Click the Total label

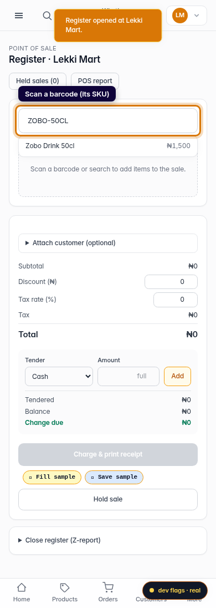click(28, 335)
